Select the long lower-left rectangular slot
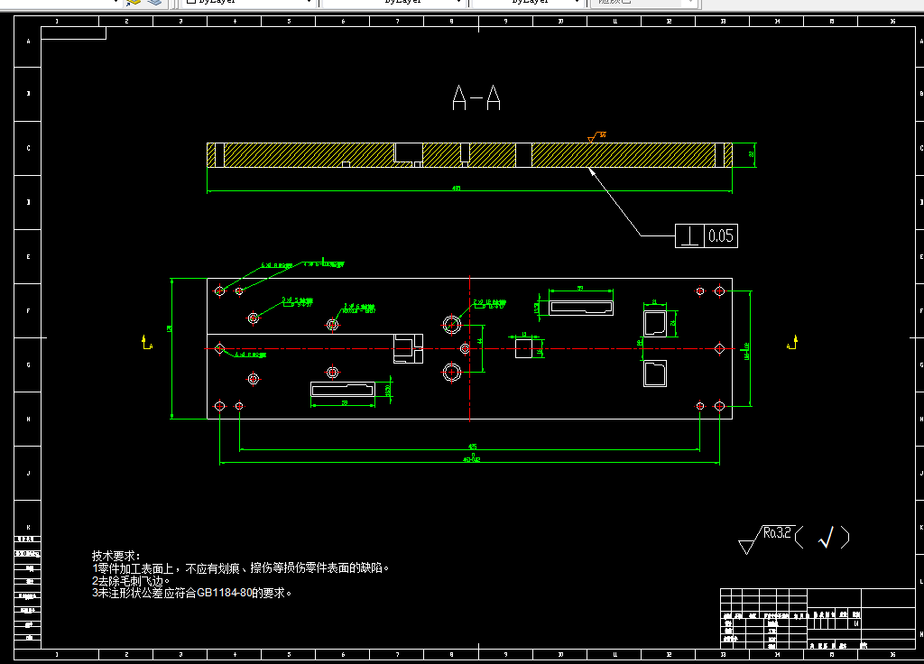This screenshot has width=924, height=664. click(x=343, y=390)
